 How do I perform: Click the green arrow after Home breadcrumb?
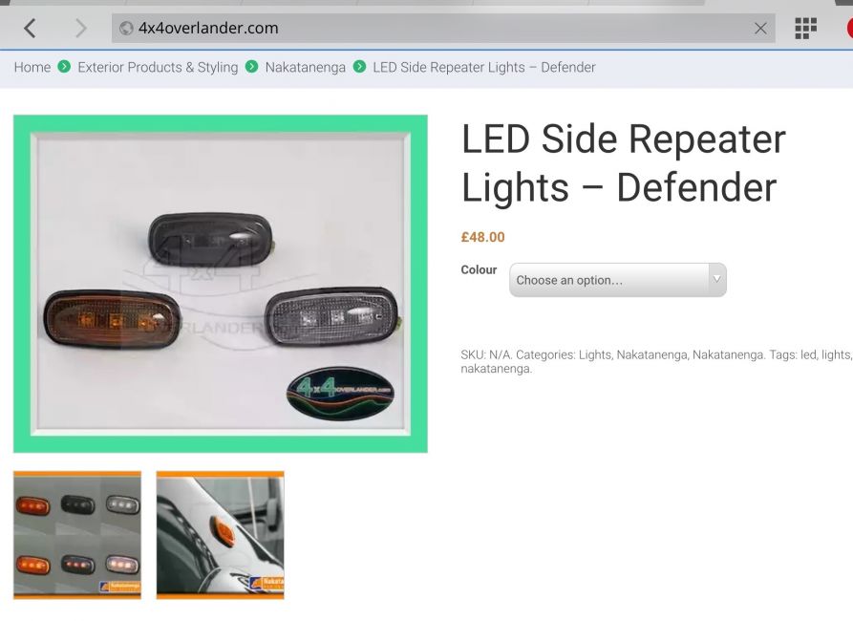point(64,67)
